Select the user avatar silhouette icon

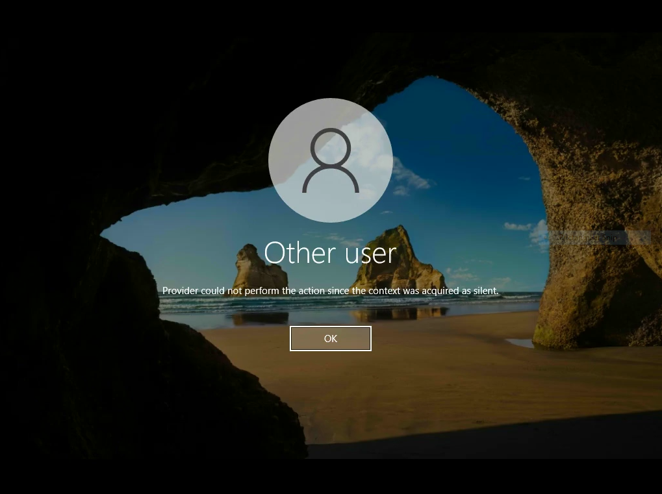331,160
